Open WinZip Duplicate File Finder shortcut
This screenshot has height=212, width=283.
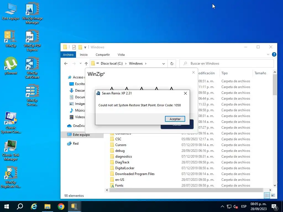(11, 177)
